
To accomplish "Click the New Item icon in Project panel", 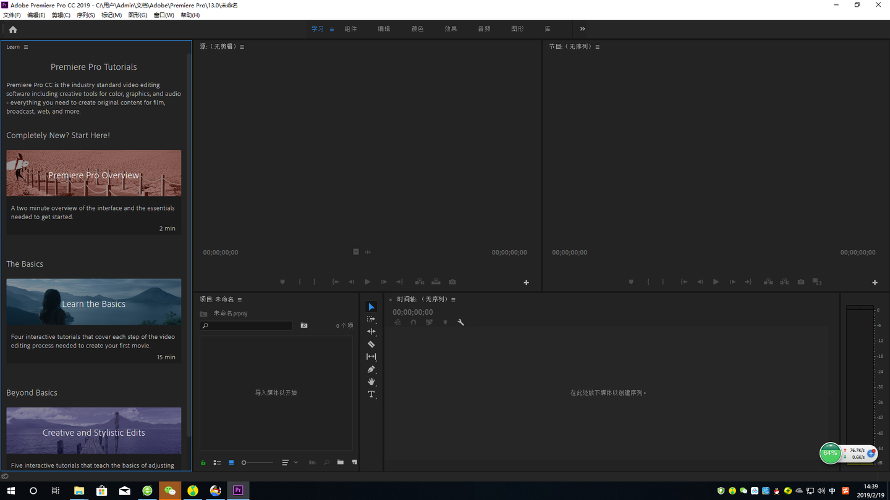I will (x=355, y=462).
